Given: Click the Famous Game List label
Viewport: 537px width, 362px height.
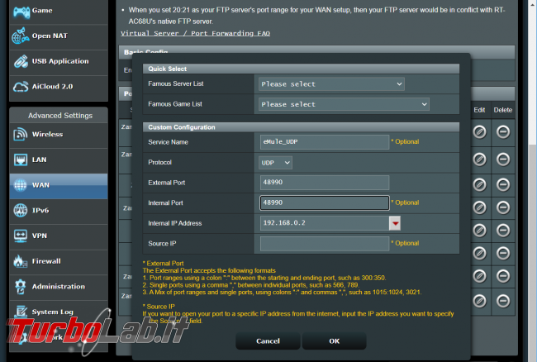Looking at the screenshot, I should [x=175, y=104].
